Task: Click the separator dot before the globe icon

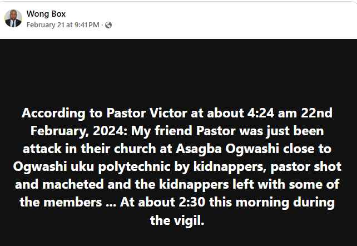Action: point(102,25)
